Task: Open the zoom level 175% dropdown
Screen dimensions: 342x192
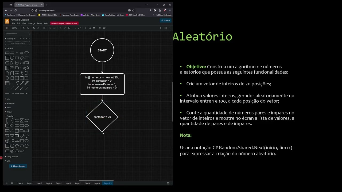Action: (x=15, y=28)
